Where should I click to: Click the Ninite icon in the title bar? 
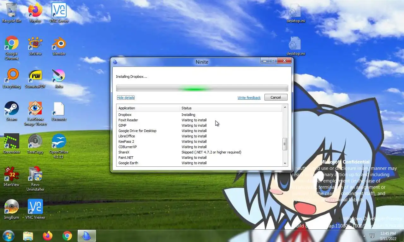click(115, 62)
